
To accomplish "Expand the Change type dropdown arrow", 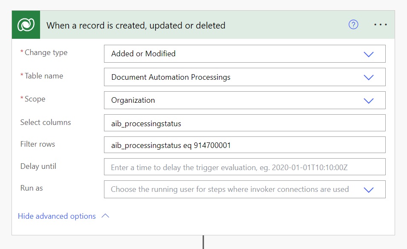I will click(x=369, y=54).
